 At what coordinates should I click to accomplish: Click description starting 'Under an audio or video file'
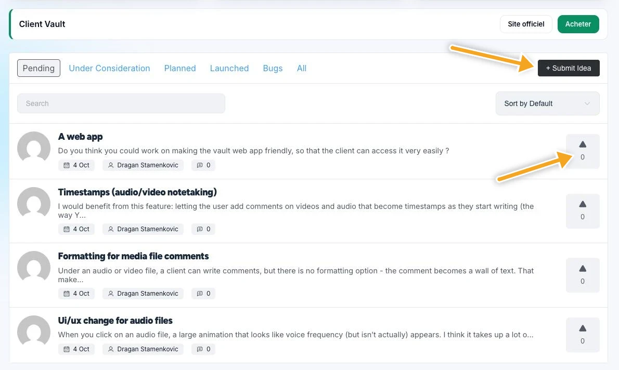click(295, 275)
